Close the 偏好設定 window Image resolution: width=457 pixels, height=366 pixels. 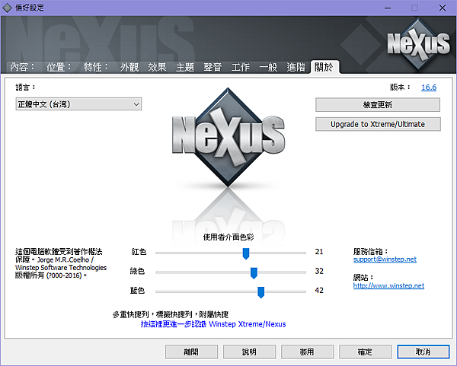pyautogui.click(x=443, y=8)
